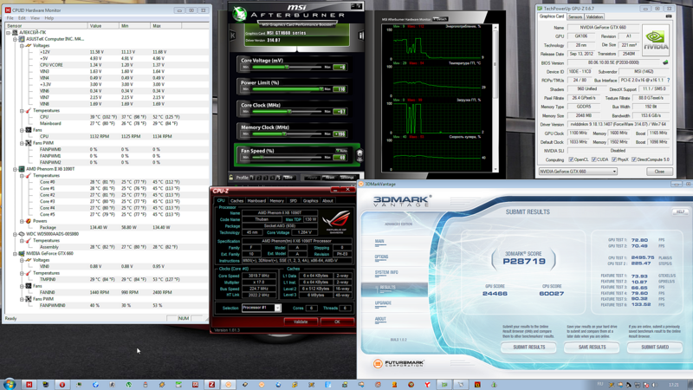Open the Windows Start orb

pyautogui.click(x=9, y=384)
